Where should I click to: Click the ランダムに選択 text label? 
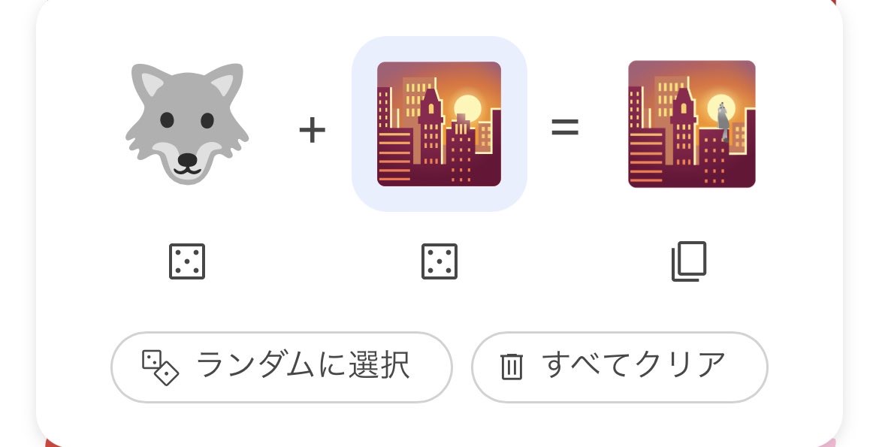pyautogui.click(x=304, y=365)
